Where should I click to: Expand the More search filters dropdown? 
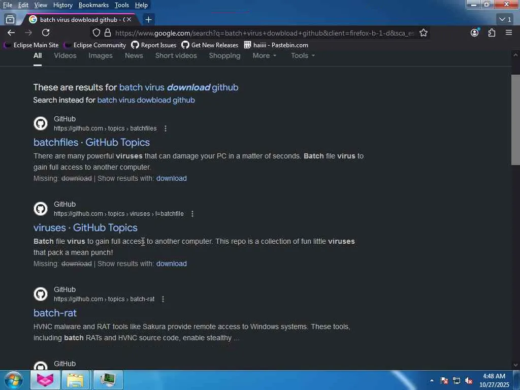pos(264,55)
